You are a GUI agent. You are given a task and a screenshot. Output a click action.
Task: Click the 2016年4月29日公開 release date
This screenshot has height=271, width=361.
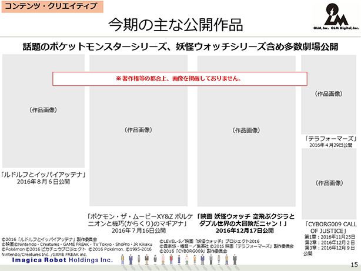tap(330, 145)
